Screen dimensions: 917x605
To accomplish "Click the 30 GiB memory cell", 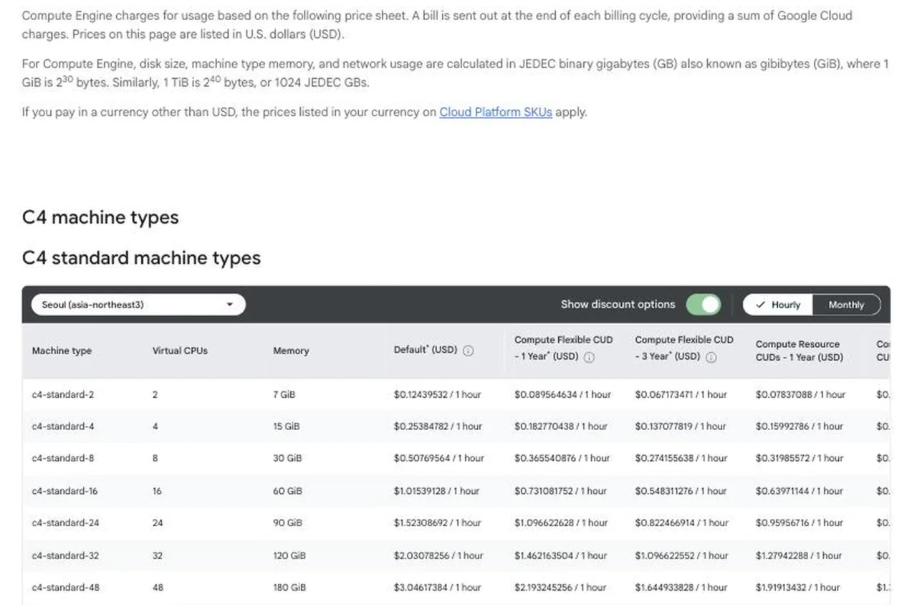I will coord(287,458).
